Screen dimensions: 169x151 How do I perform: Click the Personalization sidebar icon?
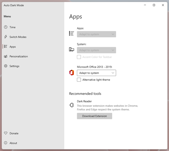tap(6, 56)
